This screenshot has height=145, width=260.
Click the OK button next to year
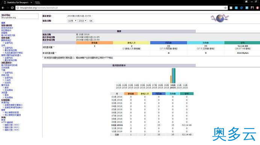(91, 21)
